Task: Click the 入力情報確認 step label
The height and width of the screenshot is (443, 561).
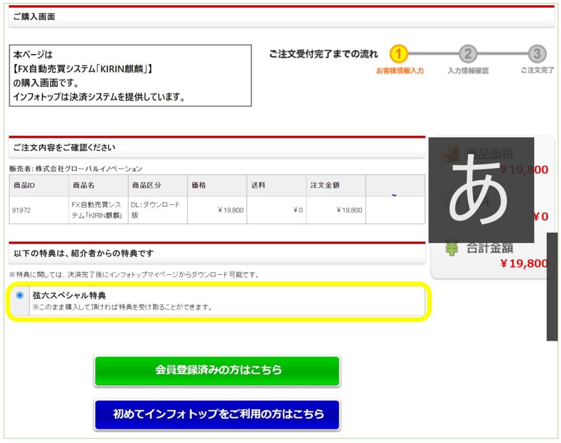Action: 468,71
